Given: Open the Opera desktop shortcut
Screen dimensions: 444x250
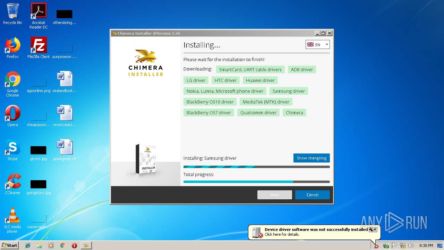Looking at the screenshot, I should [12, 116].
